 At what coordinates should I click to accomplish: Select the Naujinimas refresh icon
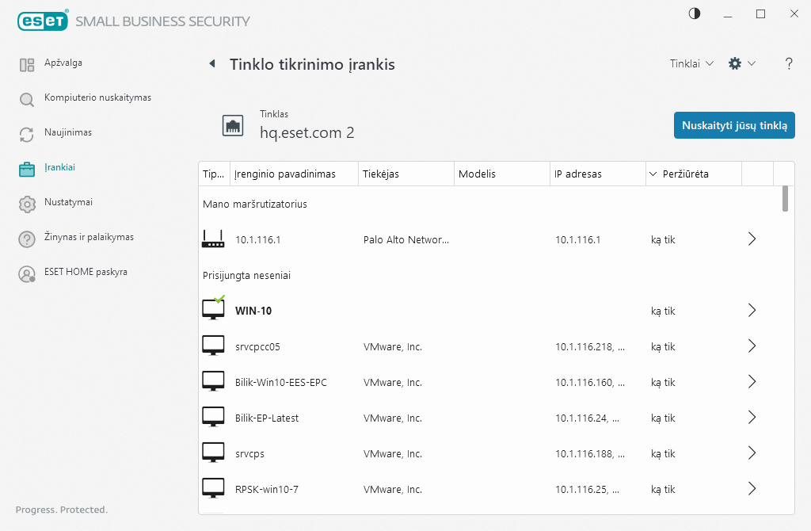point(27,134)
